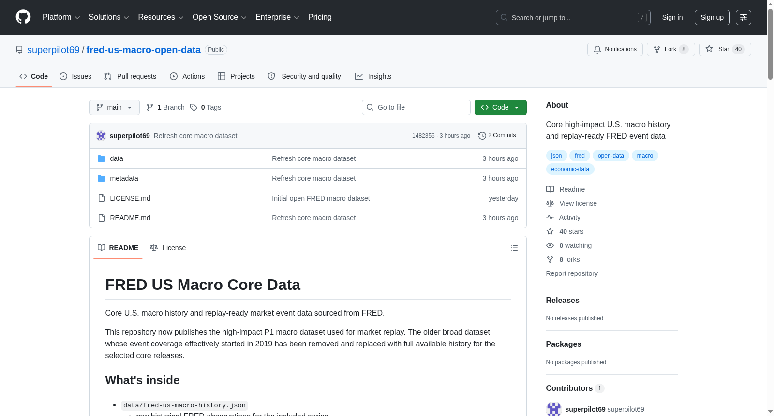Switch to the License tab in README panel

coord(168,248)
